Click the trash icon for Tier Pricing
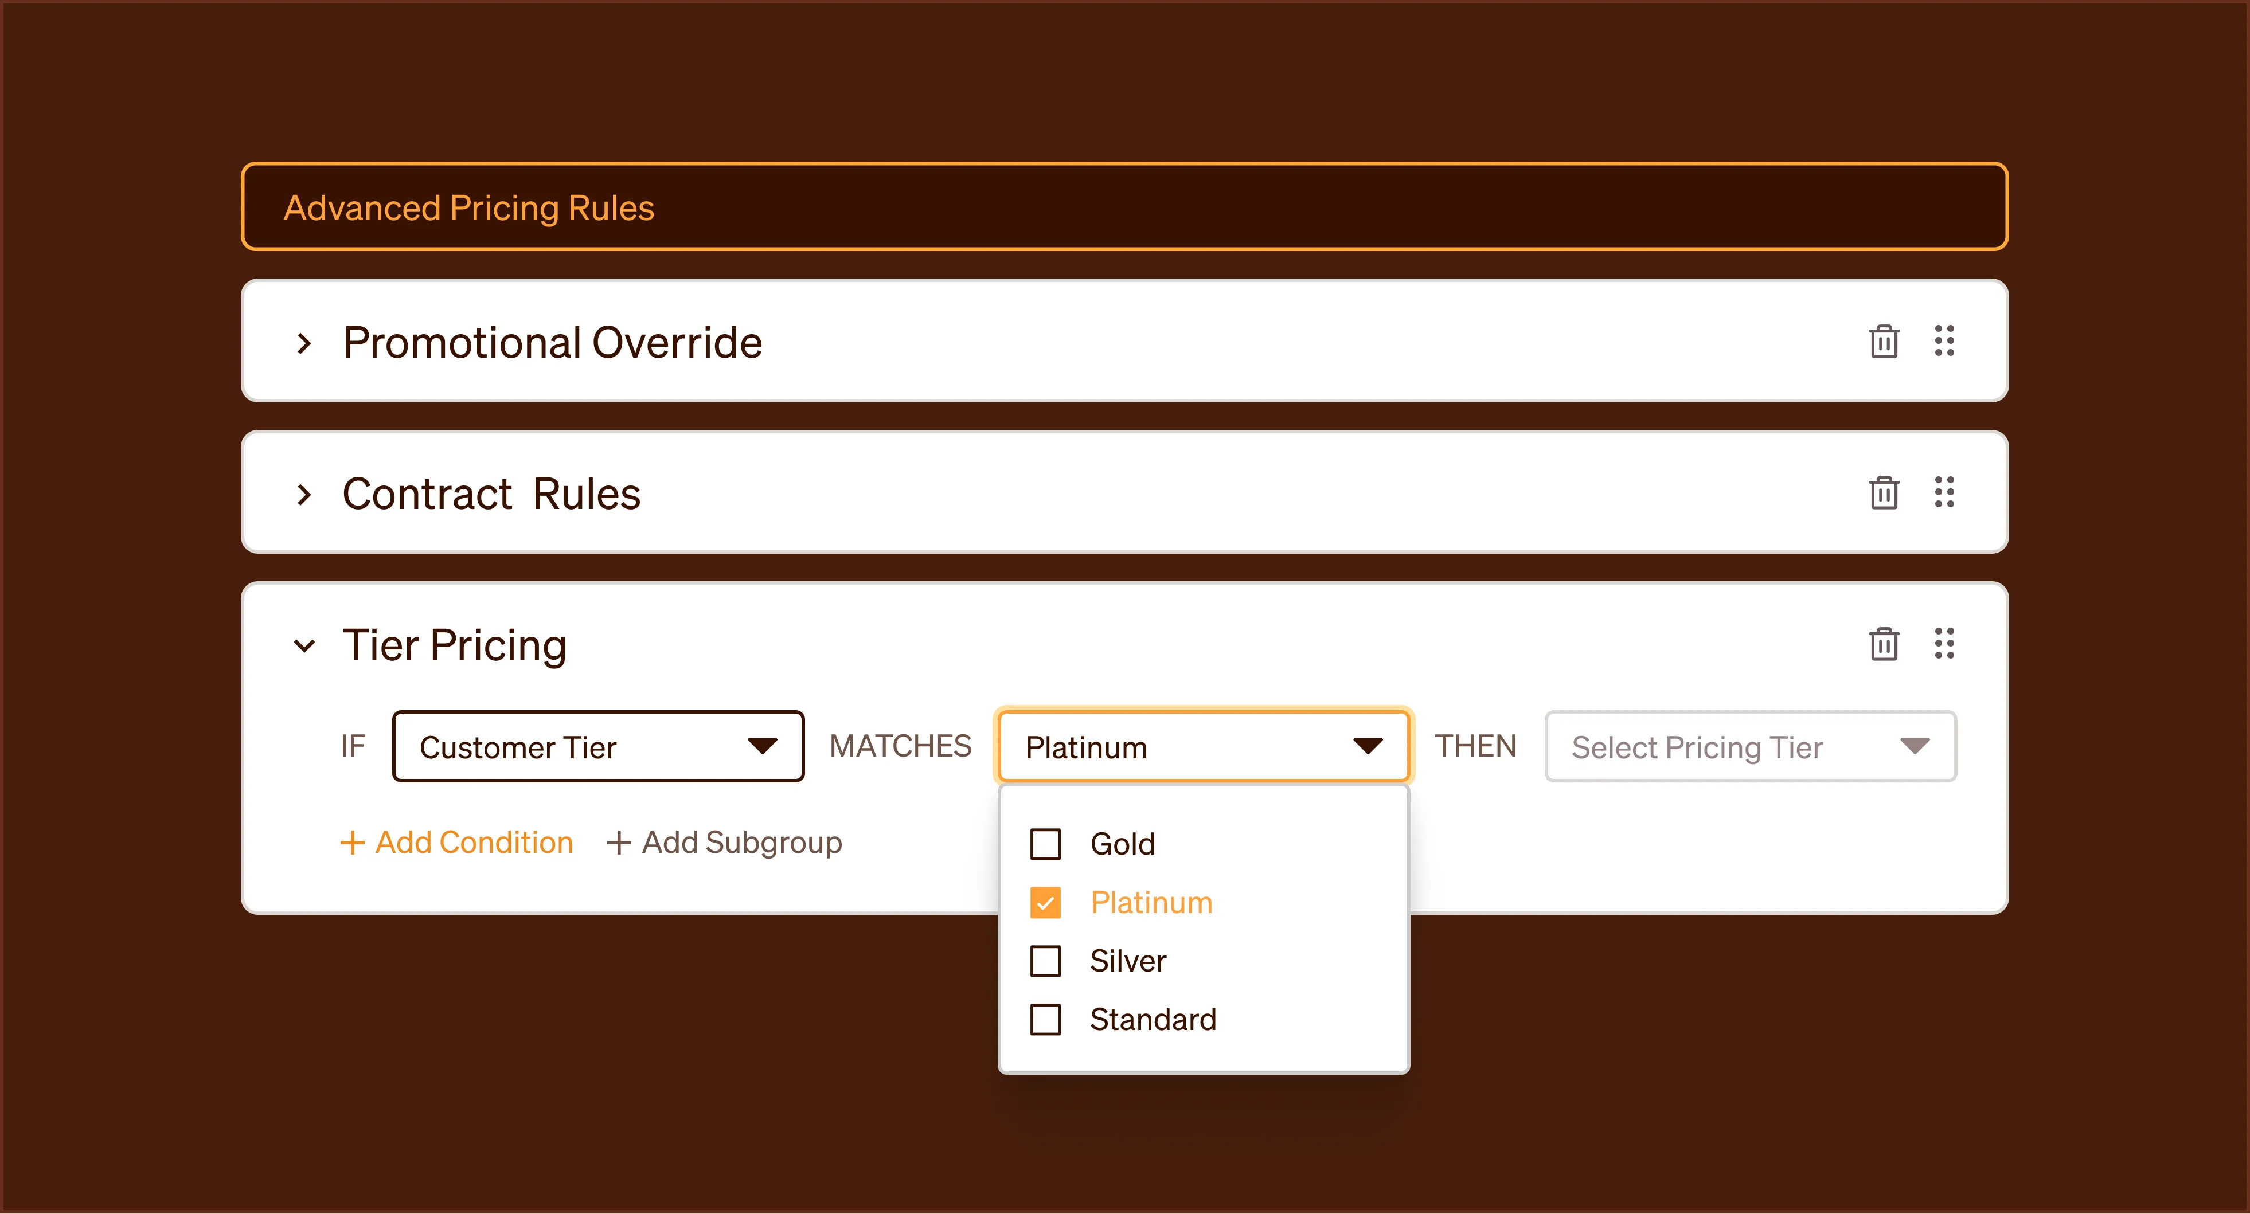 click(1883, 645)
